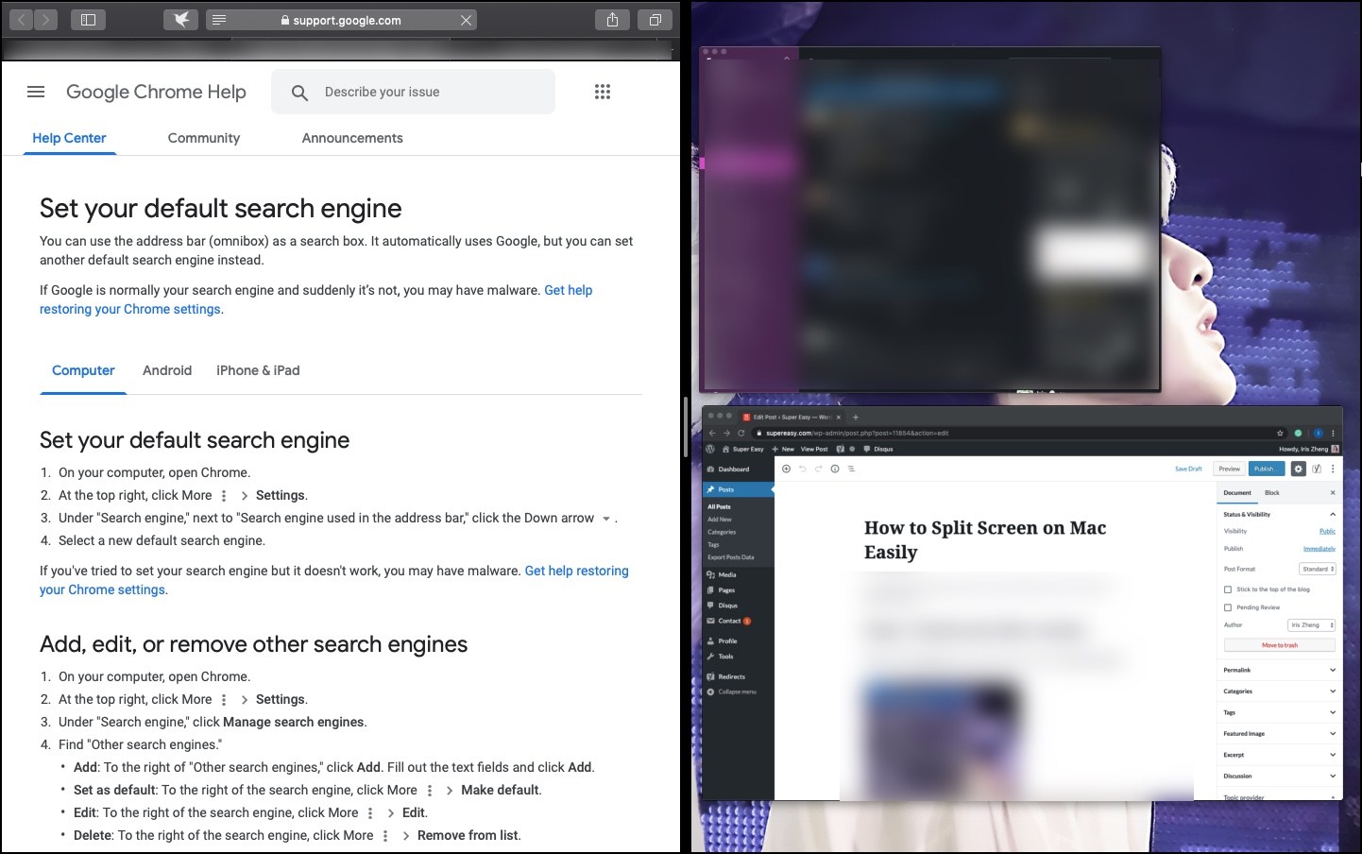Image resolution: width=1362 pixels, height=854 pixels.
Task: Click the Immediately publish link
Action: coord(1319,549)
